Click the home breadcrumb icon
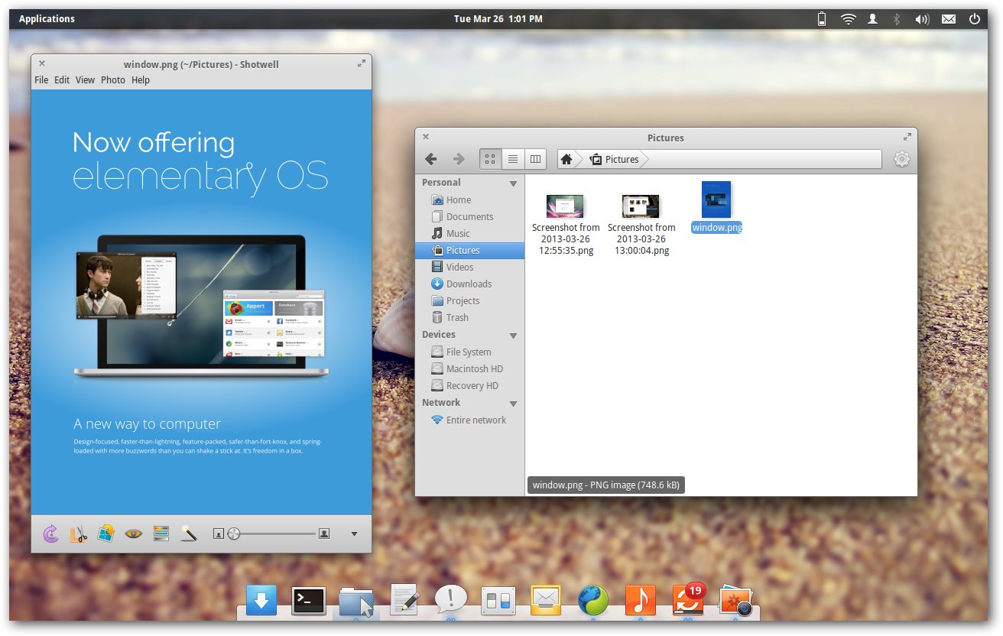Screen dimensions: 1003x636 [566, 159]
